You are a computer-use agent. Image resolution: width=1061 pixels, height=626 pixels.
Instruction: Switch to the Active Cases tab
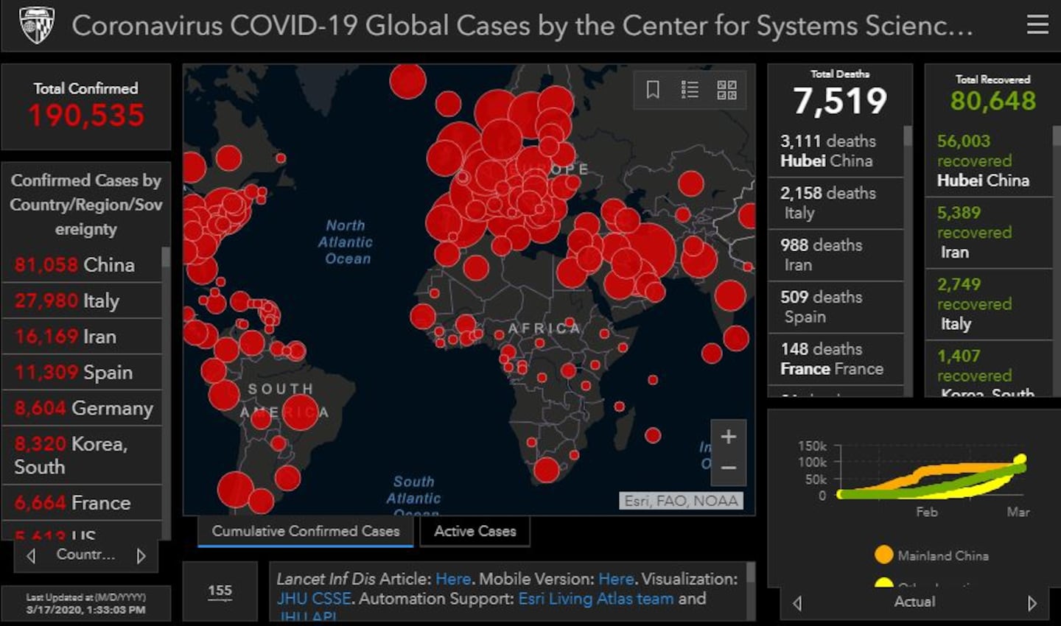pyautogui.click(x=475, y=531)
